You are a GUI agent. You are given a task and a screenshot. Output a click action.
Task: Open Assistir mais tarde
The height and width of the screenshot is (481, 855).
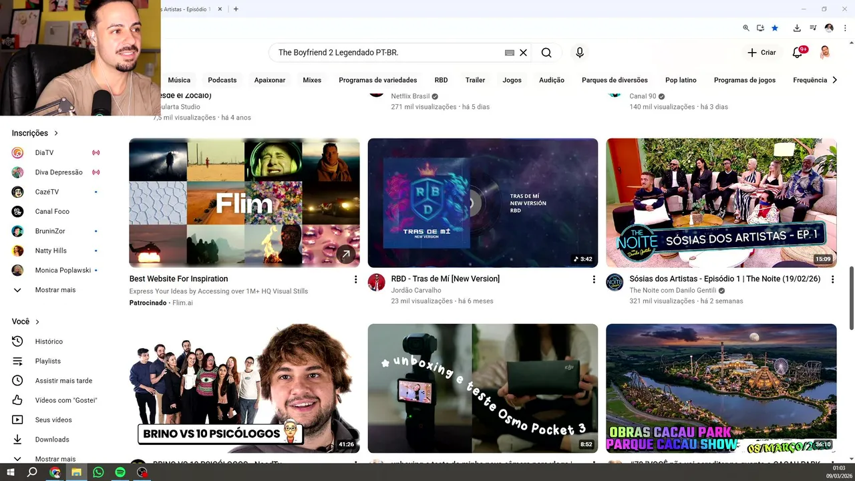click(x=56, y=381)
